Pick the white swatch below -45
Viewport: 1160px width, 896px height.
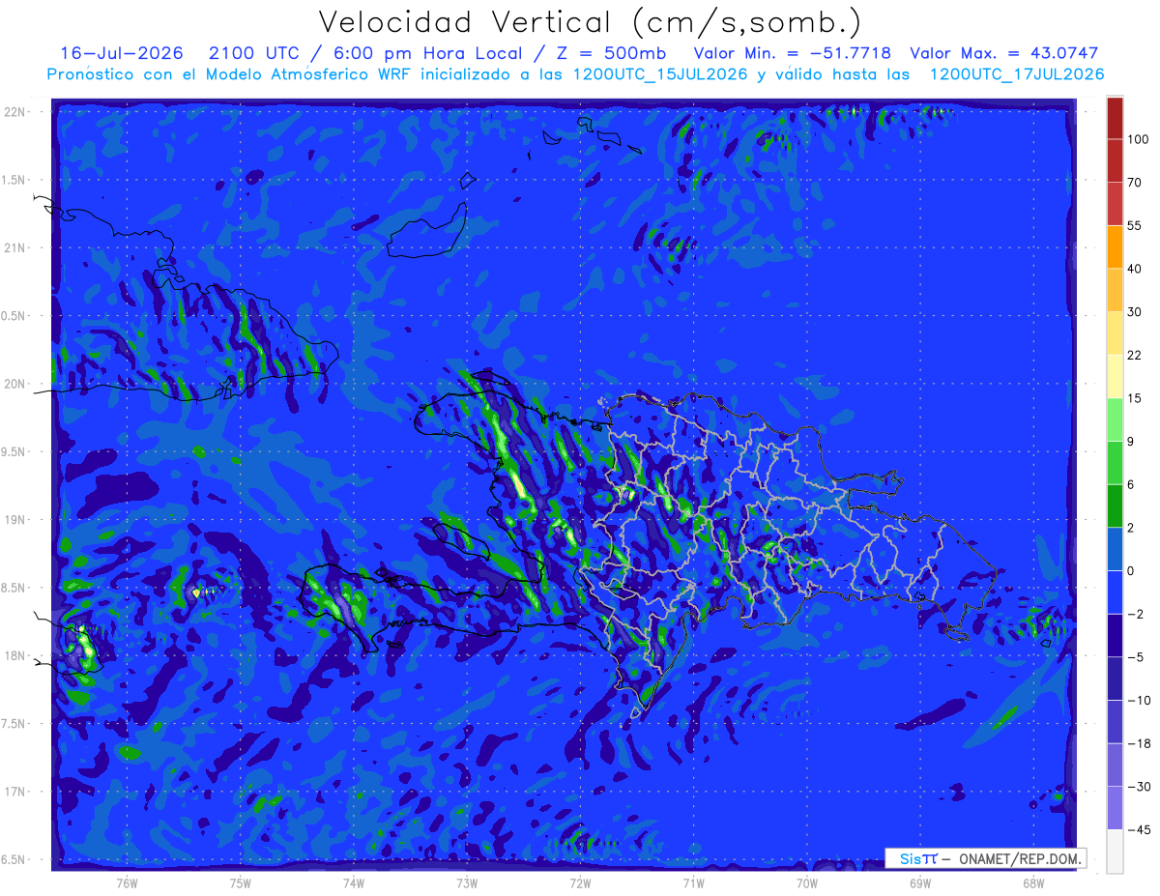coord(1115,852)
